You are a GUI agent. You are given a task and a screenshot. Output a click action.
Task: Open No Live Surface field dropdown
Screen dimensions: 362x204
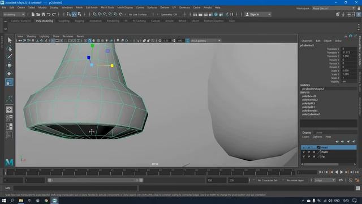point(138,14)
